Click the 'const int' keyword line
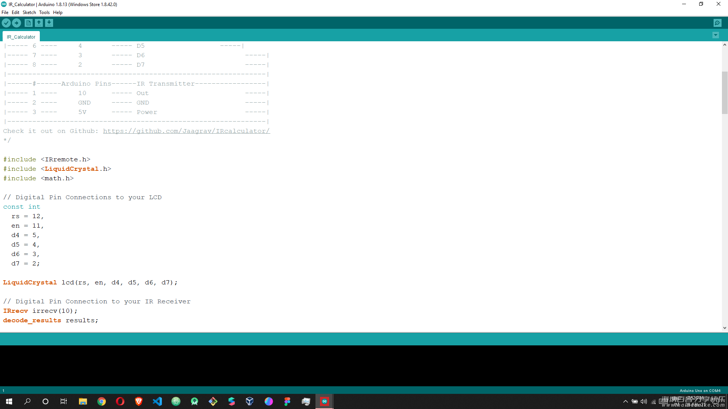This screenshot has width=728, height=409. pos(22,207)
